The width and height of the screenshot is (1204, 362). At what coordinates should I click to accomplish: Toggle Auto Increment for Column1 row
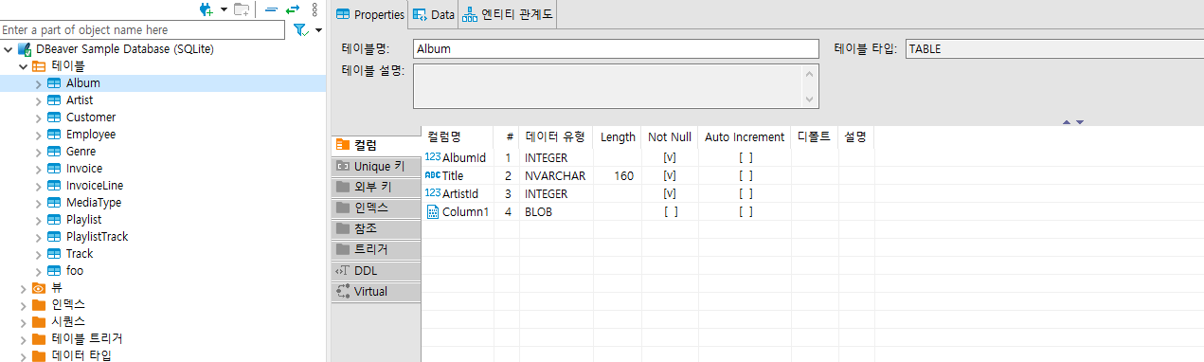[746, 211]
